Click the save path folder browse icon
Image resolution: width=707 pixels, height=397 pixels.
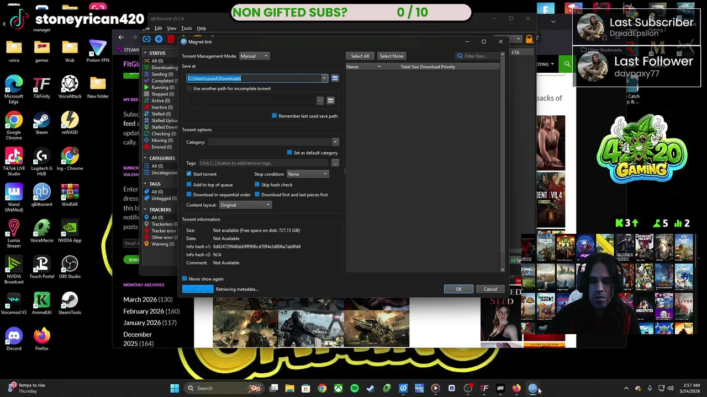point(335,78)
